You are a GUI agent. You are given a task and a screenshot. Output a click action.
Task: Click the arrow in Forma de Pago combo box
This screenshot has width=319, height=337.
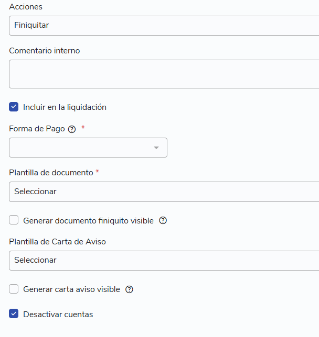pyautogui.click(x=156, y=148)
